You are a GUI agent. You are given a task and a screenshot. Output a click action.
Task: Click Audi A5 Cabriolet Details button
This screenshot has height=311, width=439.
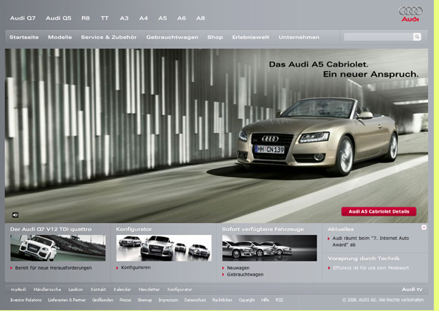click(x=378, y=211)
